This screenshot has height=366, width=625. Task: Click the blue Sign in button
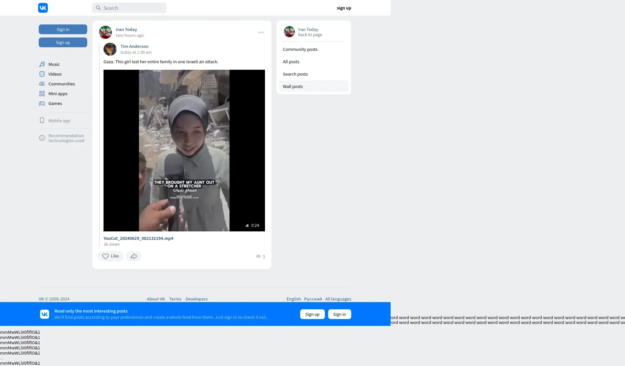pyautogui.click(x=63, y=29)
